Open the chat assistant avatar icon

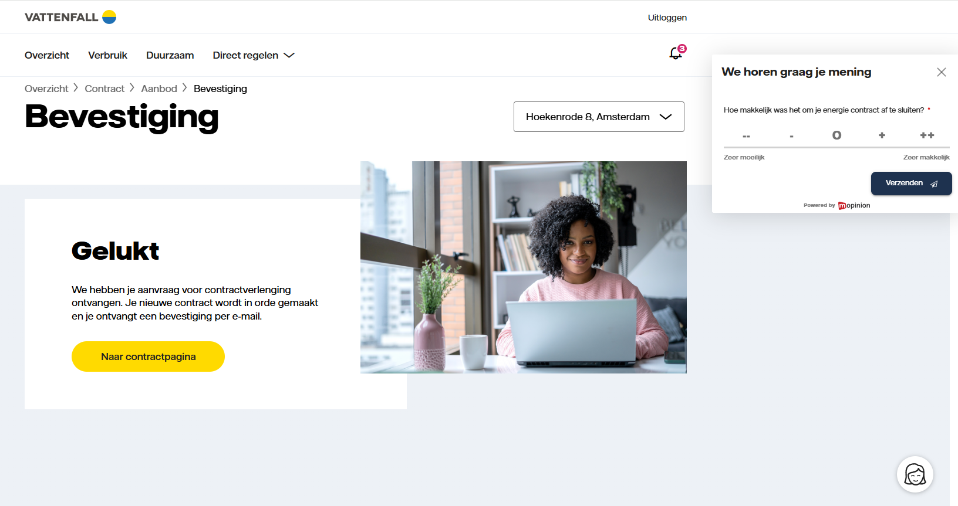(x=915, y=474)
